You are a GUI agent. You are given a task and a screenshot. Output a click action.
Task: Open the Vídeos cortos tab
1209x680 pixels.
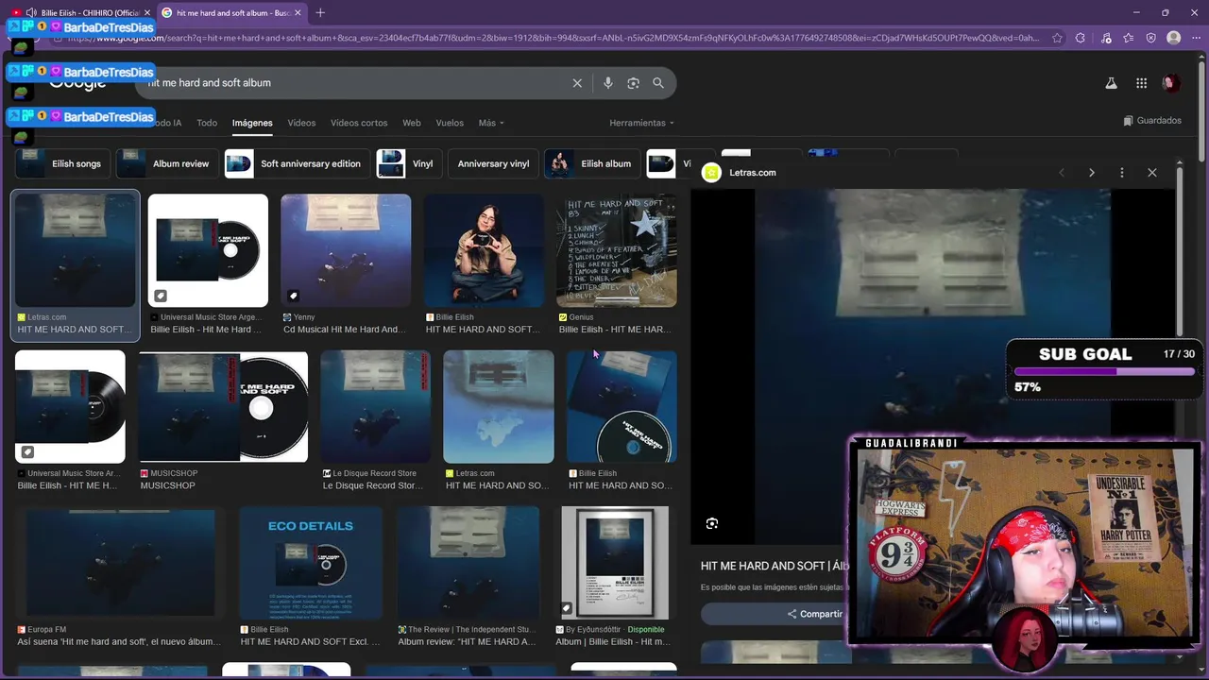click(359, 123)
